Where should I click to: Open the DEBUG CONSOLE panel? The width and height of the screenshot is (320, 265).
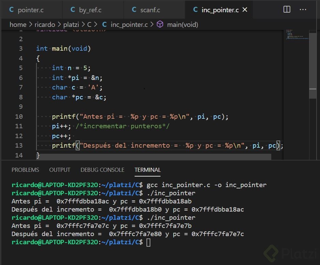tap(102, 170)
